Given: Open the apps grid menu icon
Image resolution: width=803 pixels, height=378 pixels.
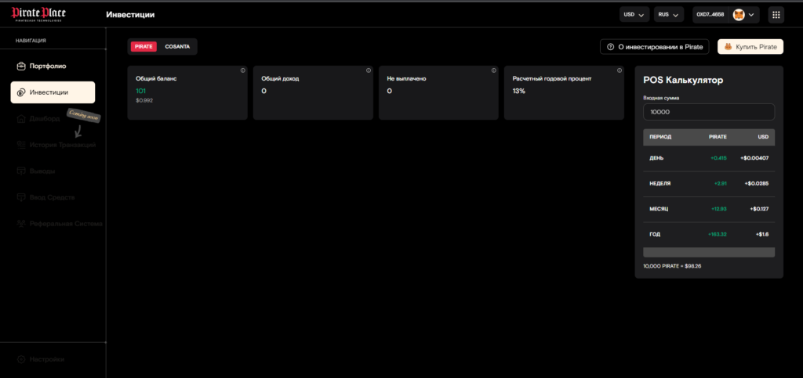Looking at the screenshot, I should 776,15.
